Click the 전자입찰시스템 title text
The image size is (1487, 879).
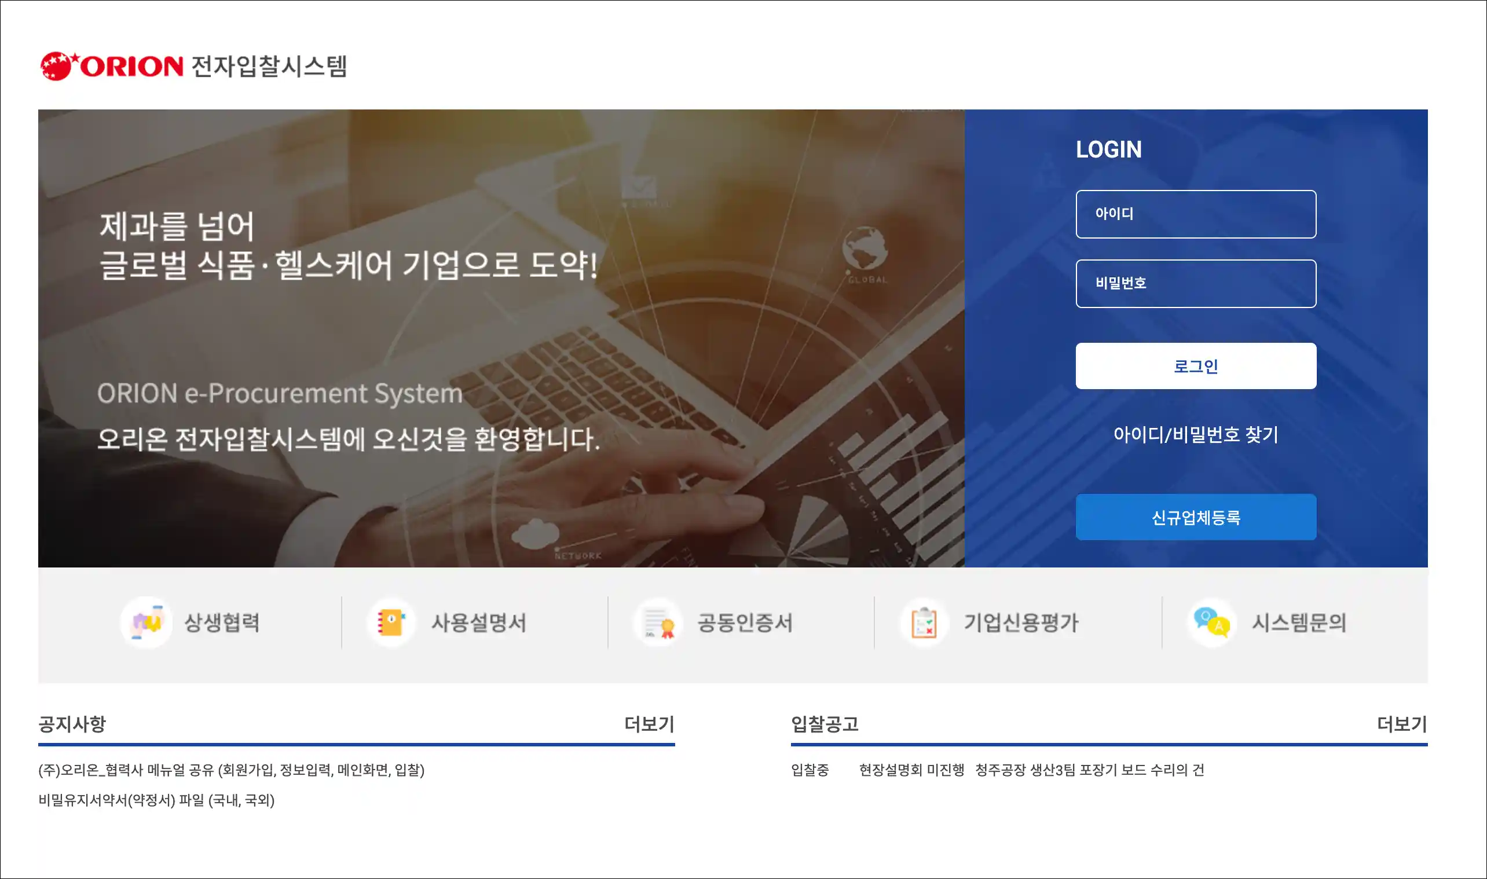click(x=269, y=66)
